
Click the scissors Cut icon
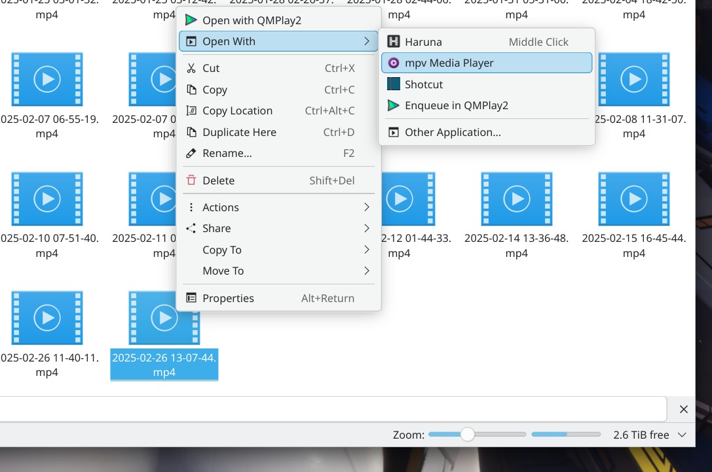191,68
